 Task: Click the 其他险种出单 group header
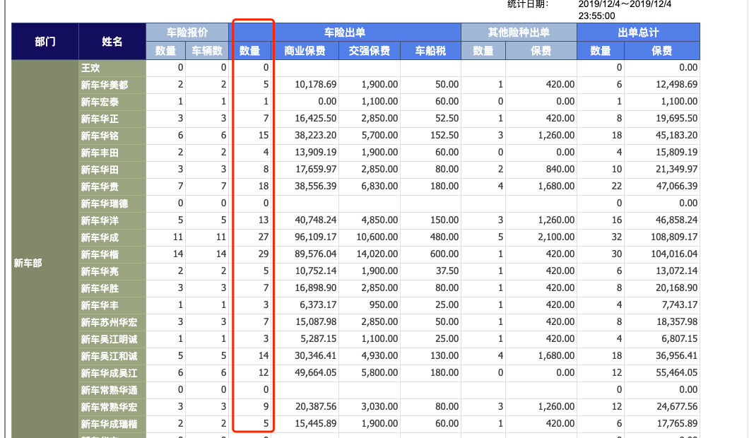click(519, 32)
